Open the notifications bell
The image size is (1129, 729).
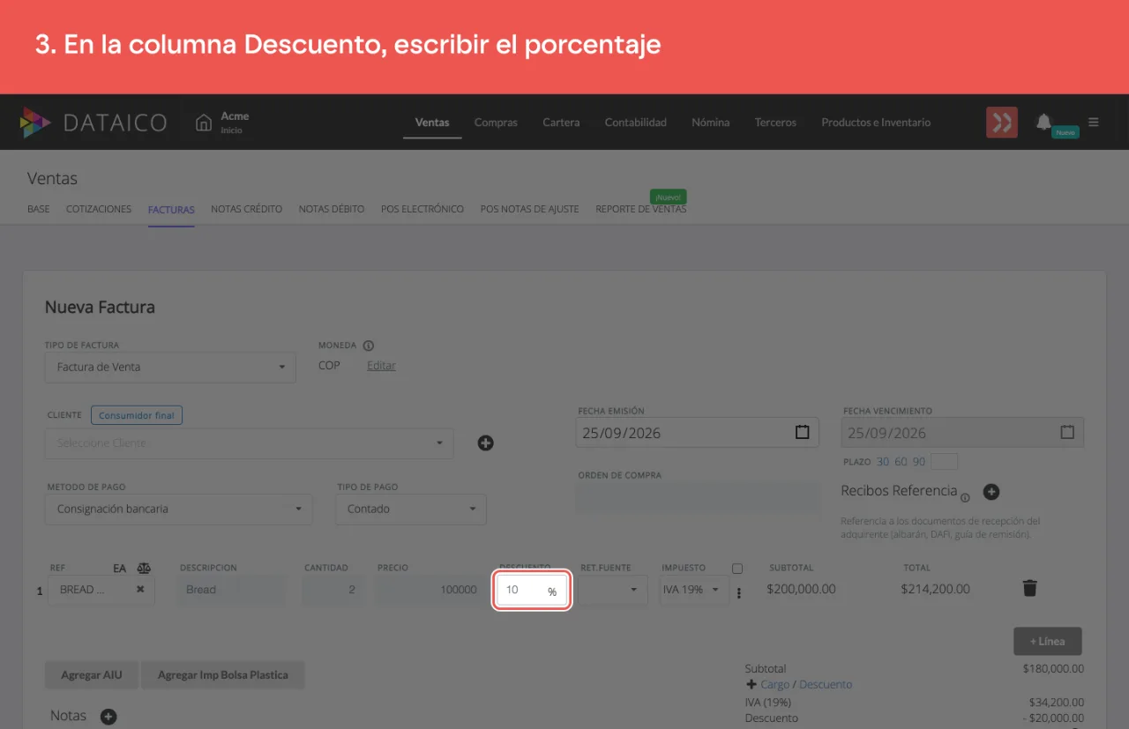(x=1044, y=122)
